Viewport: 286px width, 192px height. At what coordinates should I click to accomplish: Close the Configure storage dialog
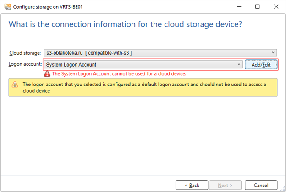(276, 7)
